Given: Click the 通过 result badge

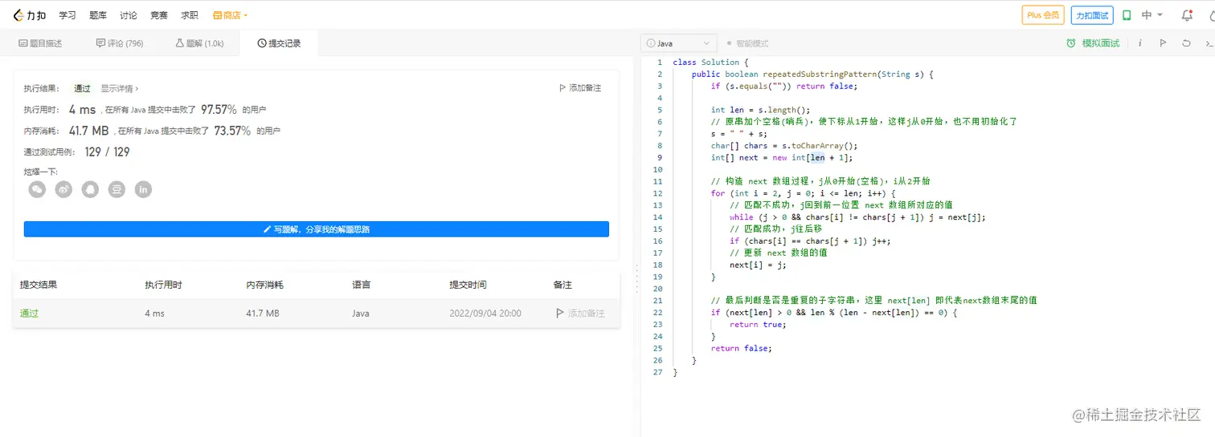Looking at the screenshot, I should 82,88.
